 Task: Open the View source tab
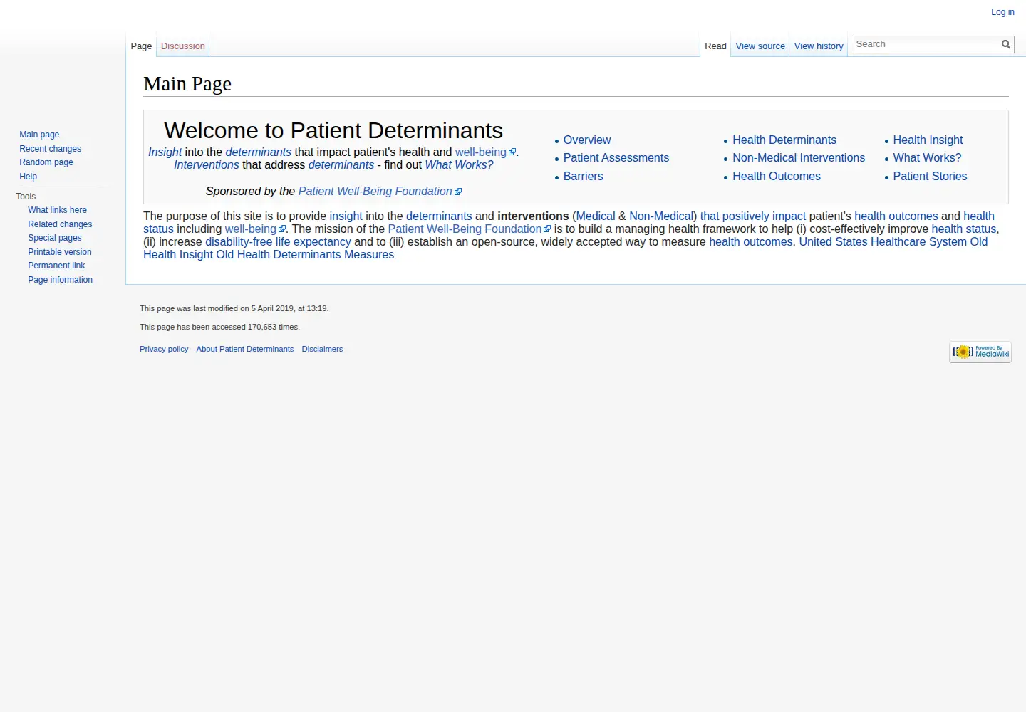(760, 46)
